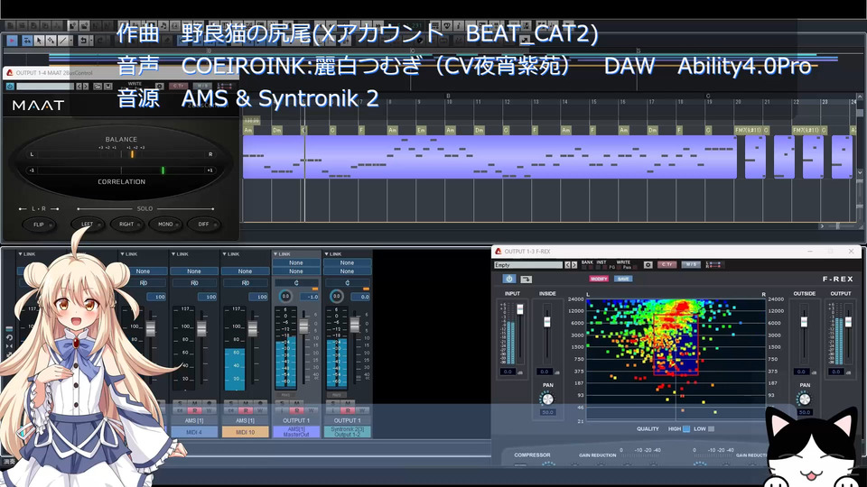
Task: Click the C.Tr button in F-REX header
Action: click(x=667, y=264)
